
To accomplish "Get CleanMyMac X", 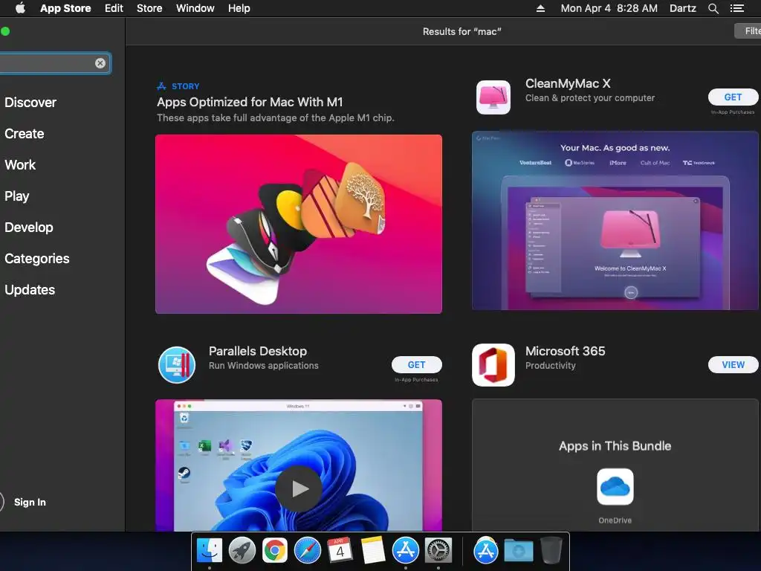I will point(733,97).
